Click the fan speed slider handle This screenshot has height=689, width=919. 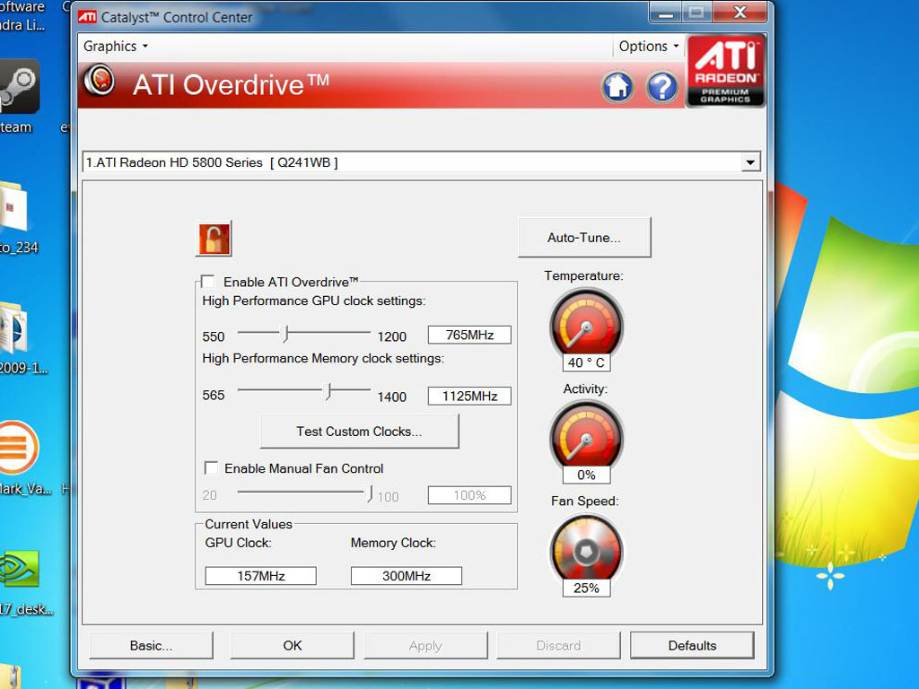369,494
